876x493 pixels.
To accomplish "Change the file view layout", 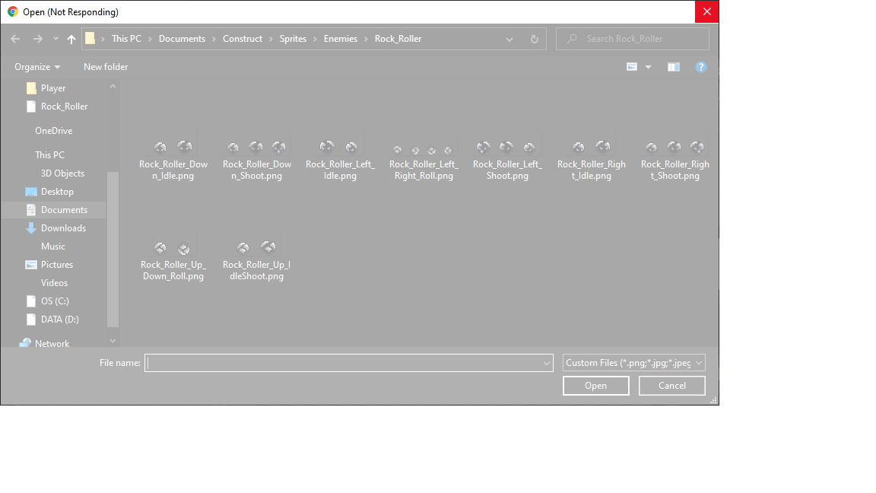I will [632, 66].
